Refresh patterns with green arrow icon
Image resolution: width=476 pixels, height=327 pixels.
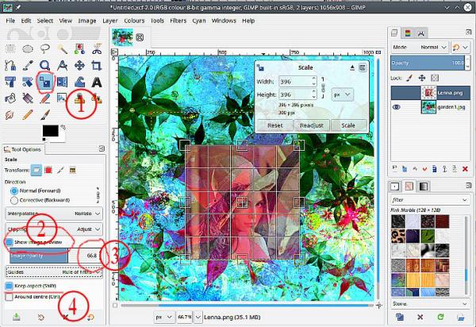pos(440,317)
